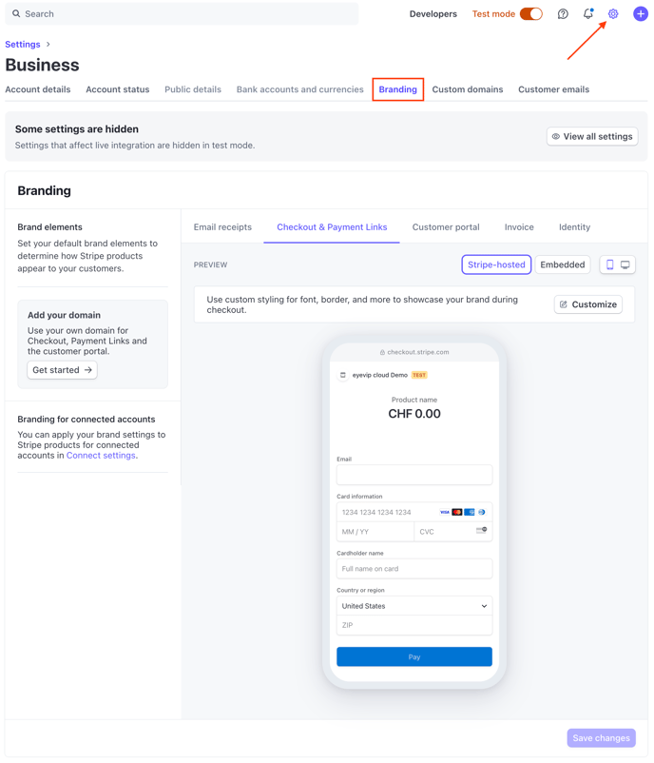
Task: Select the Stripe-hosted preview option
Action: click(496, 264)
